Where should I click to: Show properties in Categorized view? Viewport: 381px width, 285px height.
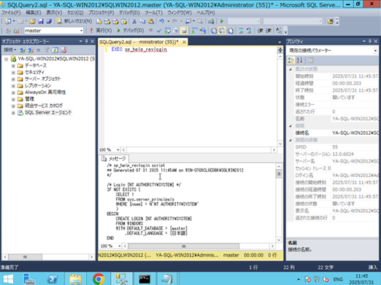(290, 60)
